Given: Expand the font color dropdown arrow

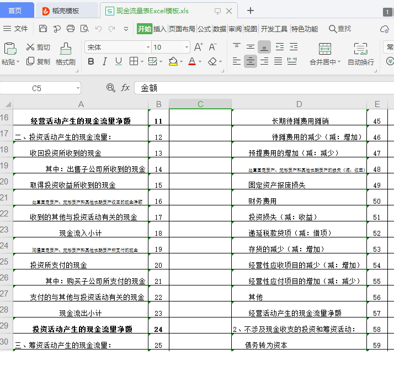Looking at the screenshot, I should click(x=200, y=61).
